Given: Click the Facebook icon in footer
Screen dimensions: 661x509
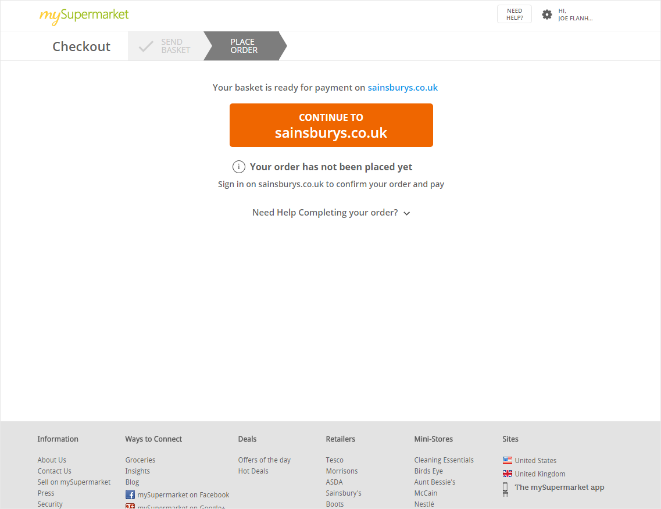Looking at the screenshot, I should (130, 494).
